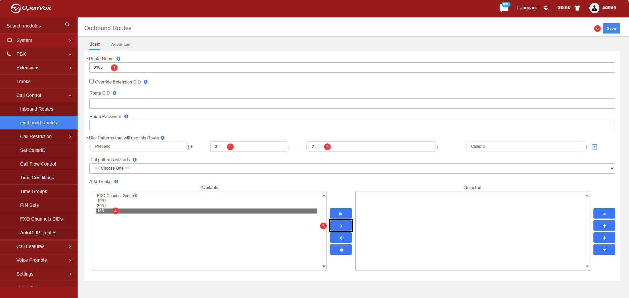Remove all trunks from Selected
Viewport: 629px width, 298px height.
341,250
